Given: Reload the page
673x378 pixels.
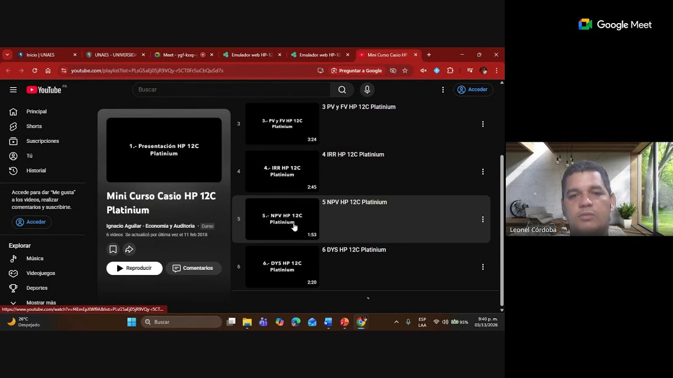Looking at the screenshot, I should tap(35, 70).
